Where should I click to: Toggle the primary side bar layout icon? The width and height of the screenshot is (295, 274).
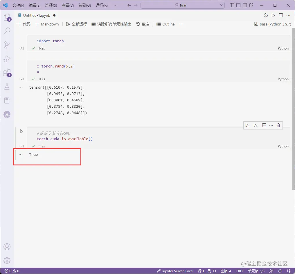click(x=232, y=5)
